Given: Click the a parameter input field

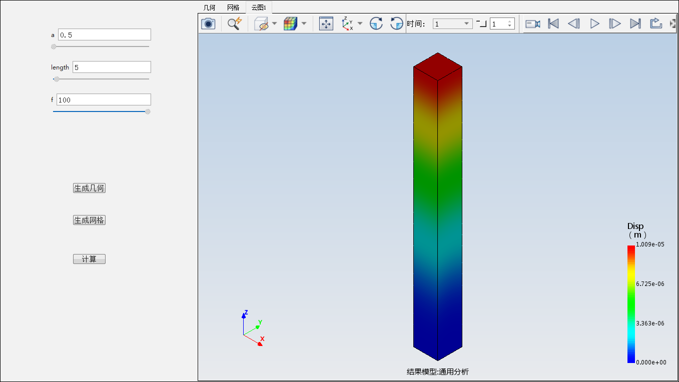Looking at the screenshot, I should coord(105,34).
